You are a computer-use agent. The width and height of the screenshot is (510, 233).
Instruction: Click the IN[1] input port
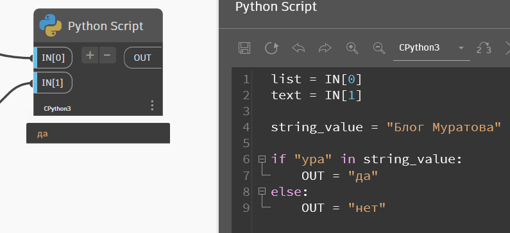(53, 83)
